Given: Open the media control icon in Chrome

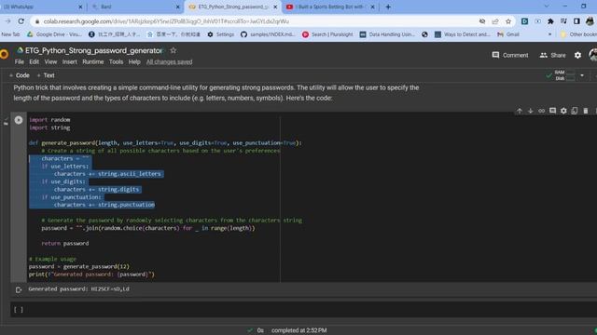Looking at the screenshot, I should coord(563,21).
